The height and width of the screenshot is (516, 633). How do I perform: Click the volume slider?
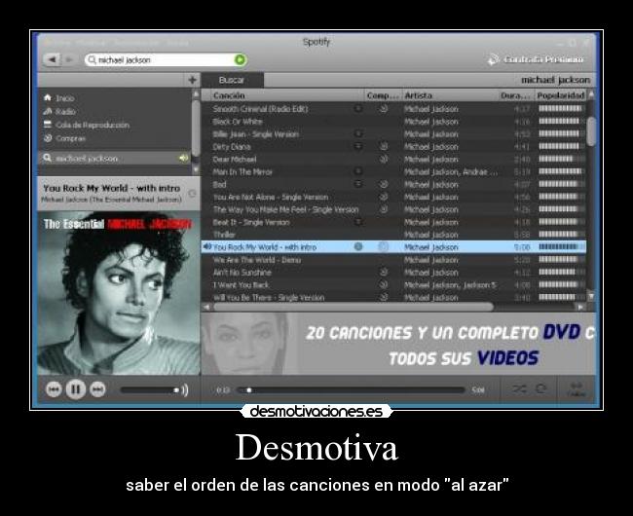pyautogui.click(x=150, y=390)
